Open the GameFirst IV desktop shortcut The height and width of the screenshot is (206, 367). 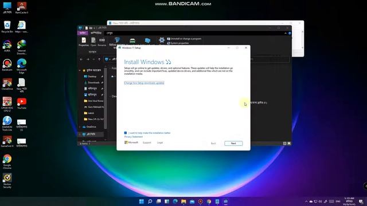click(x=7, y=141)
